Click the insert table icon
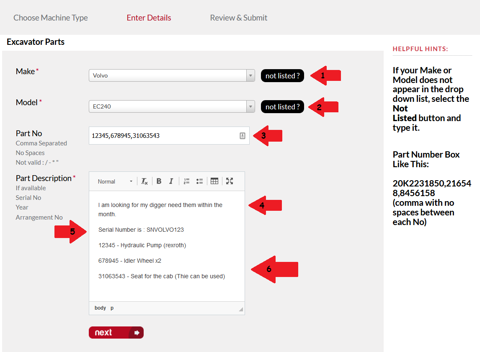Viewport: 480px width, 352px height. click(214, 181)
